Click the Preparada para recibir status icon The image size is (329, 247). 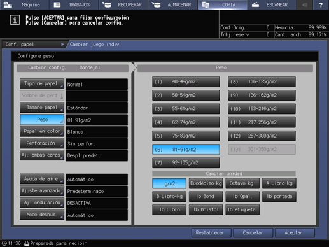tap(27, 243)
